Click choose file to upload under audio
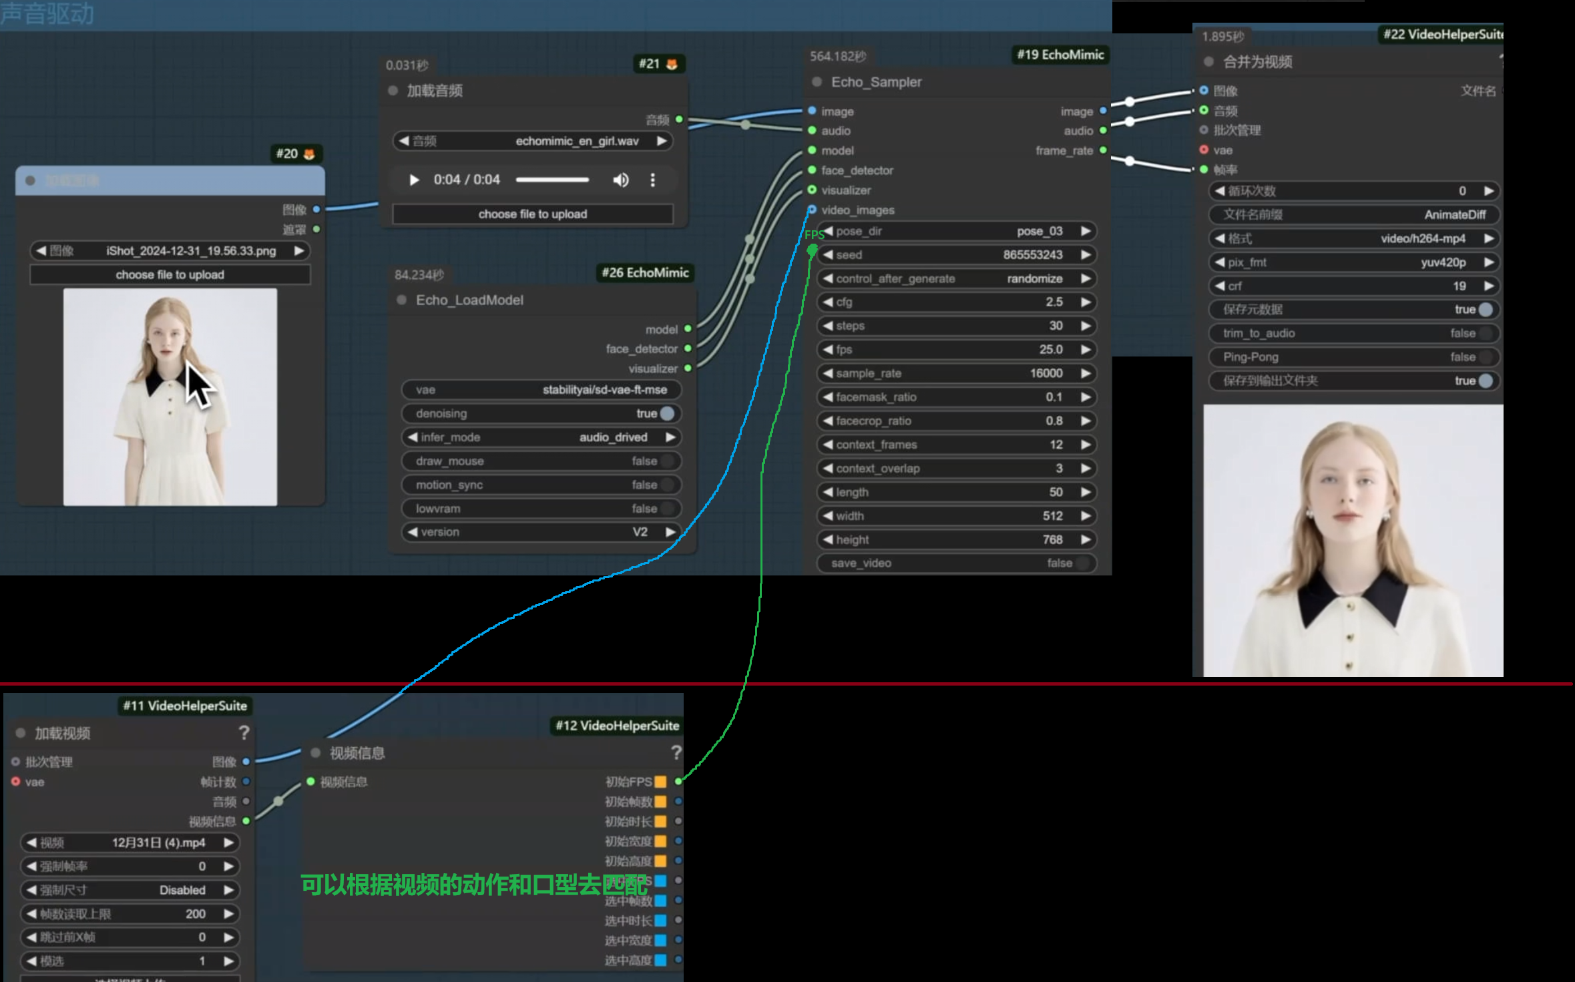The image size is (1575, 982). coord(532,214)
